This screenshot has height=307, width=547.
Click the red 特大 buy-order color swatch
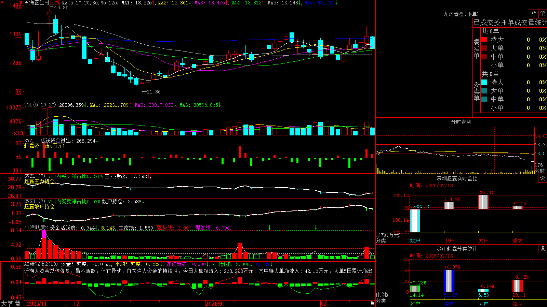[x=484, y=40]
